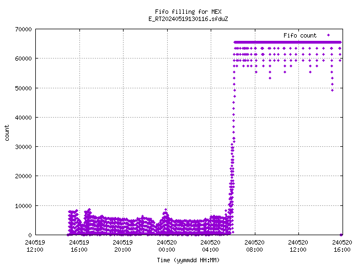Image resolution: width=353 pixels, height=265 pixels.
Task: Click the '240520 12:00' x-axis label
Action: [x=298, y=246]
